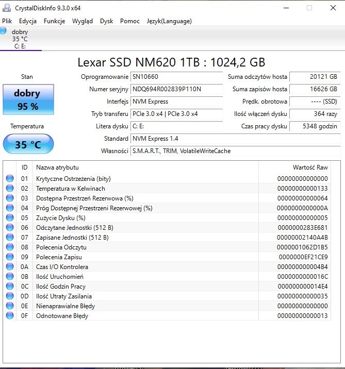Click status icon for Odnotowane Błędy row
The width and height of the screenshot is (345, 369).
click(10, 315)
